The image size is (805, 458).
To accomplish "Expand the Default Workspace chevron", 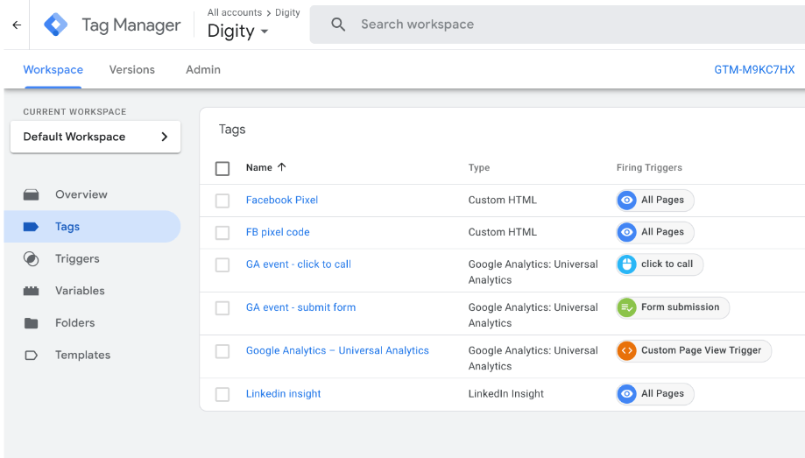I will (165, 137).
